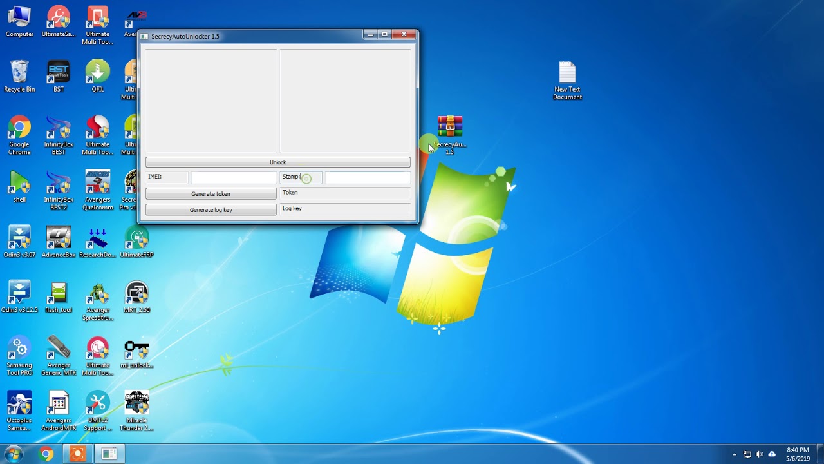This screenshot has width=824, height=464.
Task: Select the flash_tool Android icon
Action: point(59,298)
